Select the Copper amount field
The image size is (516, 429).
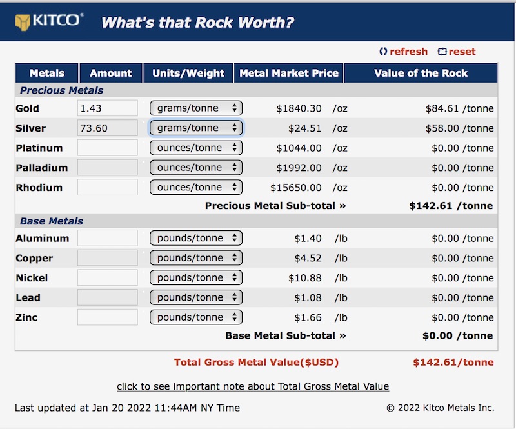108,258
